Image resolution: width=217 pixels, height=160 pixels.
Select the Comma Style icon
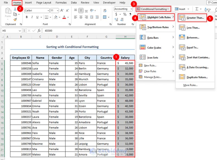coord(130,14)
